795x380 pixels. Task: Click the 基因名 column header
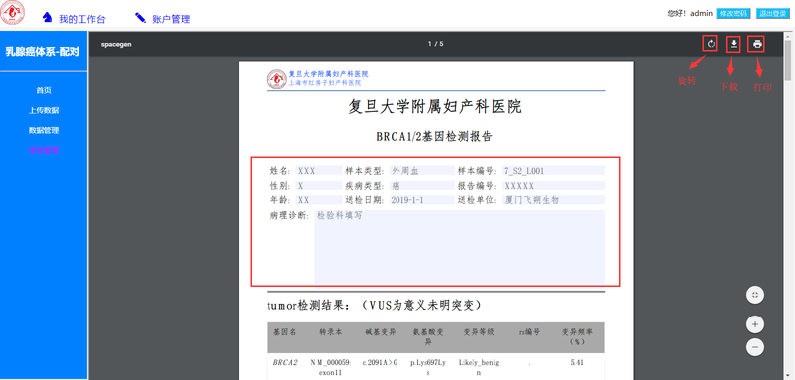click(x=284, y=332)
